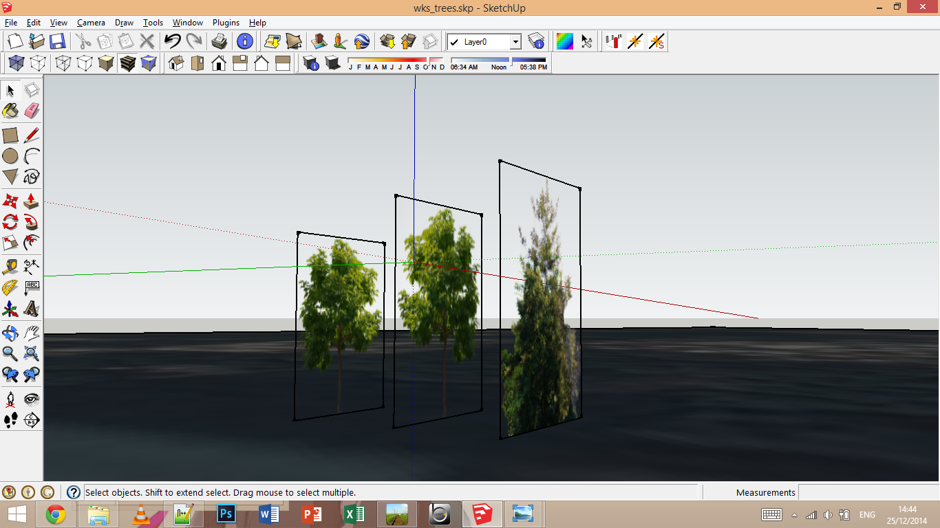Switch to Front house view
940x528 pixels.
219,64
